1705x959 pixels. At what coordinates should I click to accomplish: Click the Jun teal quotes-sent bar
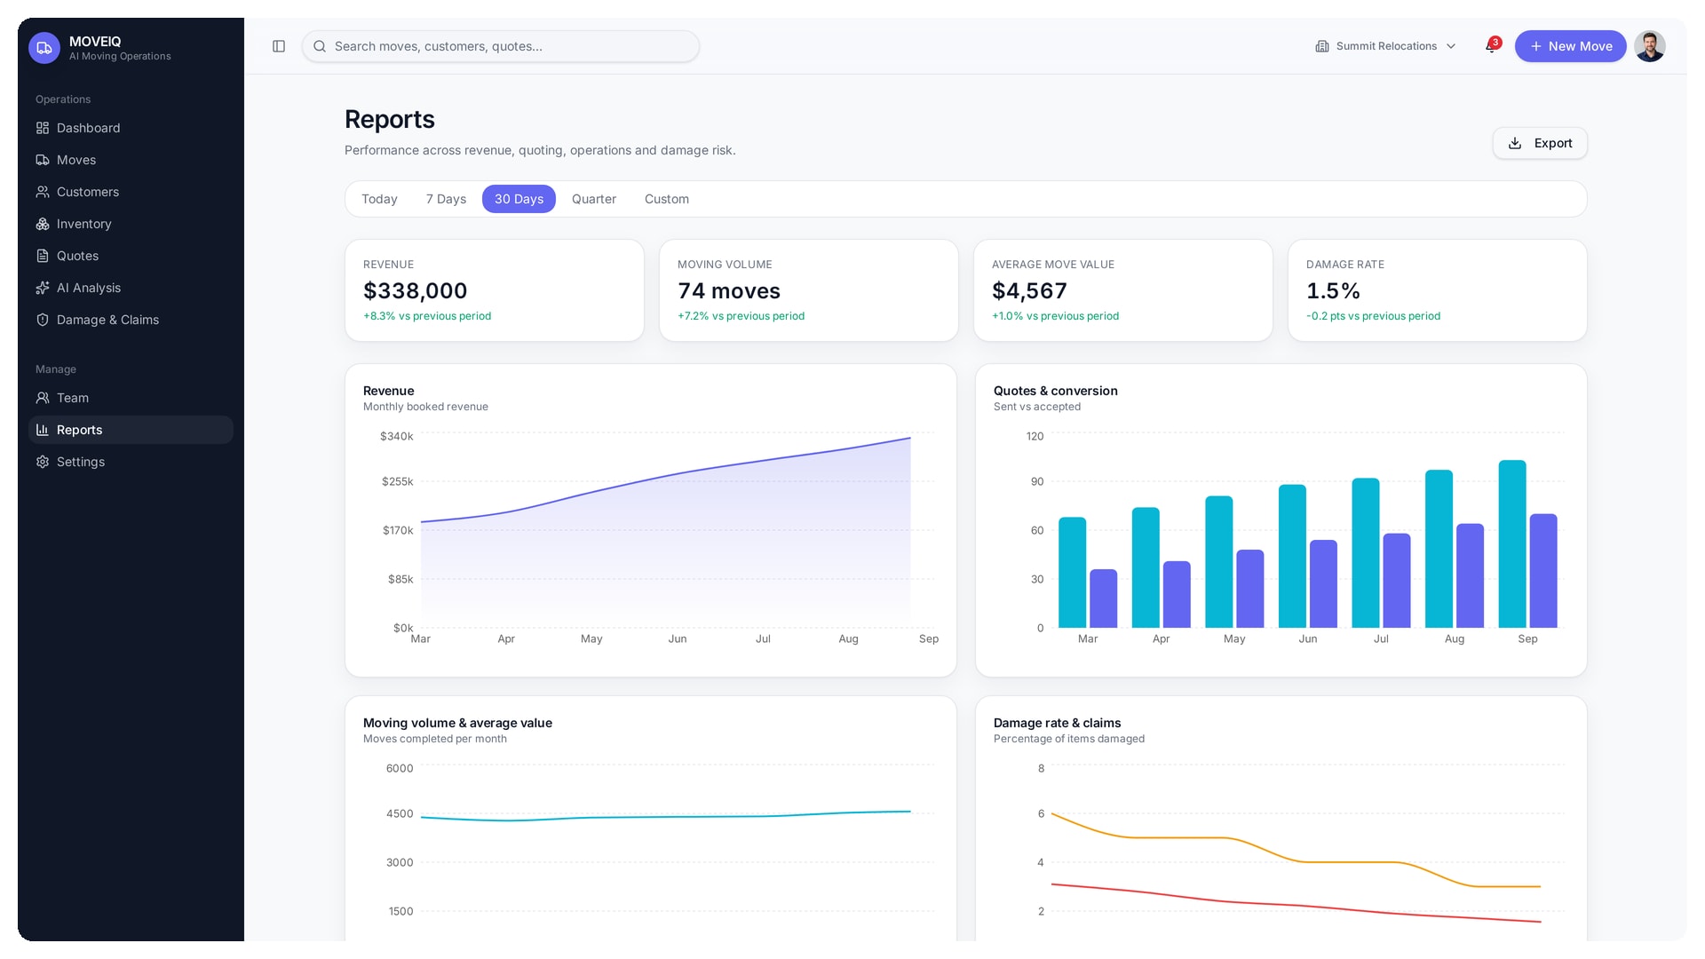[1292, 556]
